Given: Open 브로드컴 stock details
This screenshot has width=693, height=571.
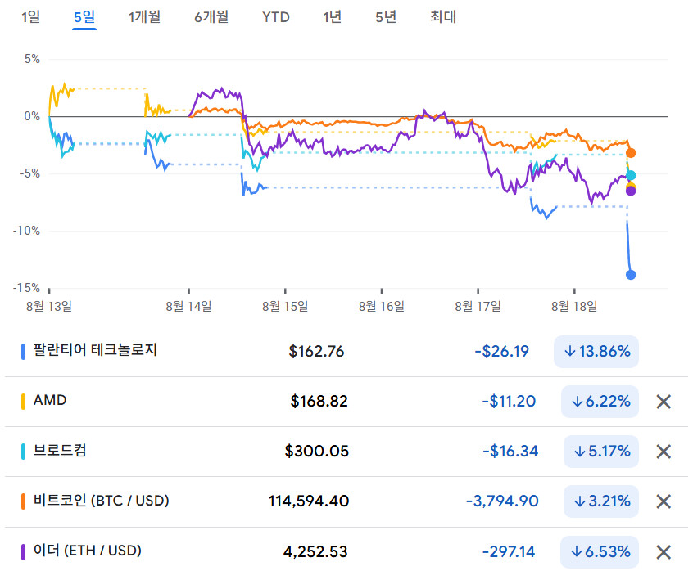Looking at the screenshot, I should point(60,451).
